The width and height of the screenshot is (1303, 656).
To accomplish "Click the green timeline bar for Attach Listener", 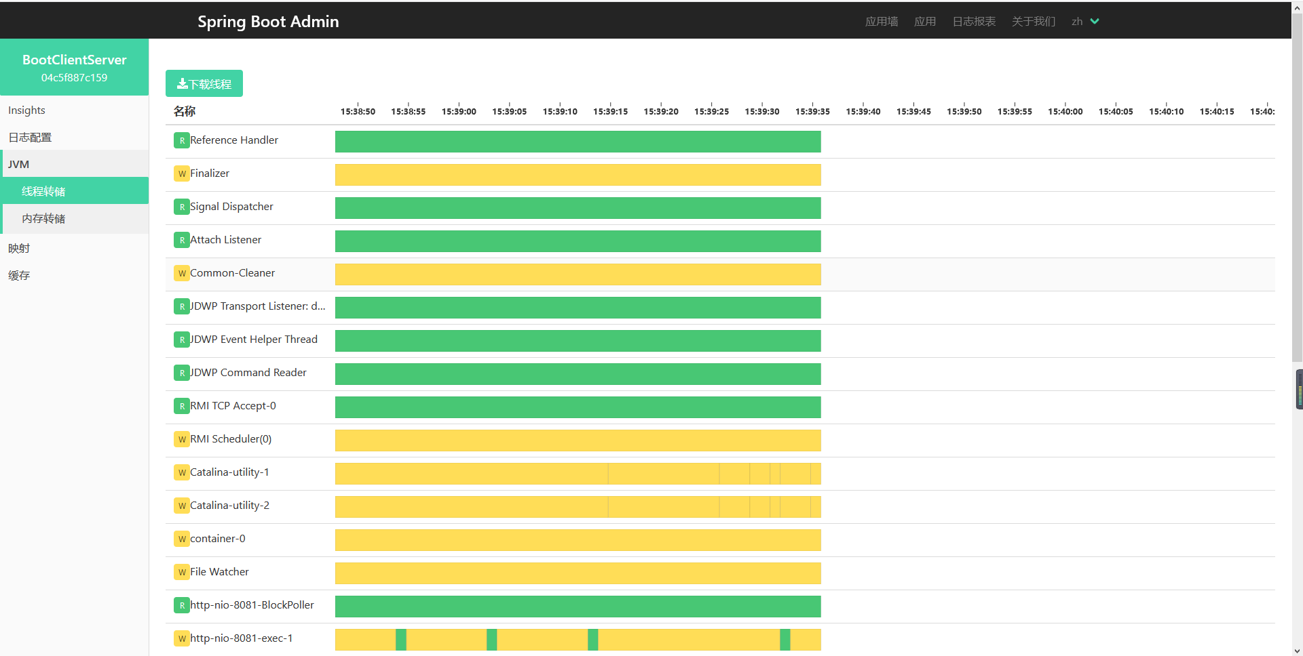I will click(x=578, y=241).
